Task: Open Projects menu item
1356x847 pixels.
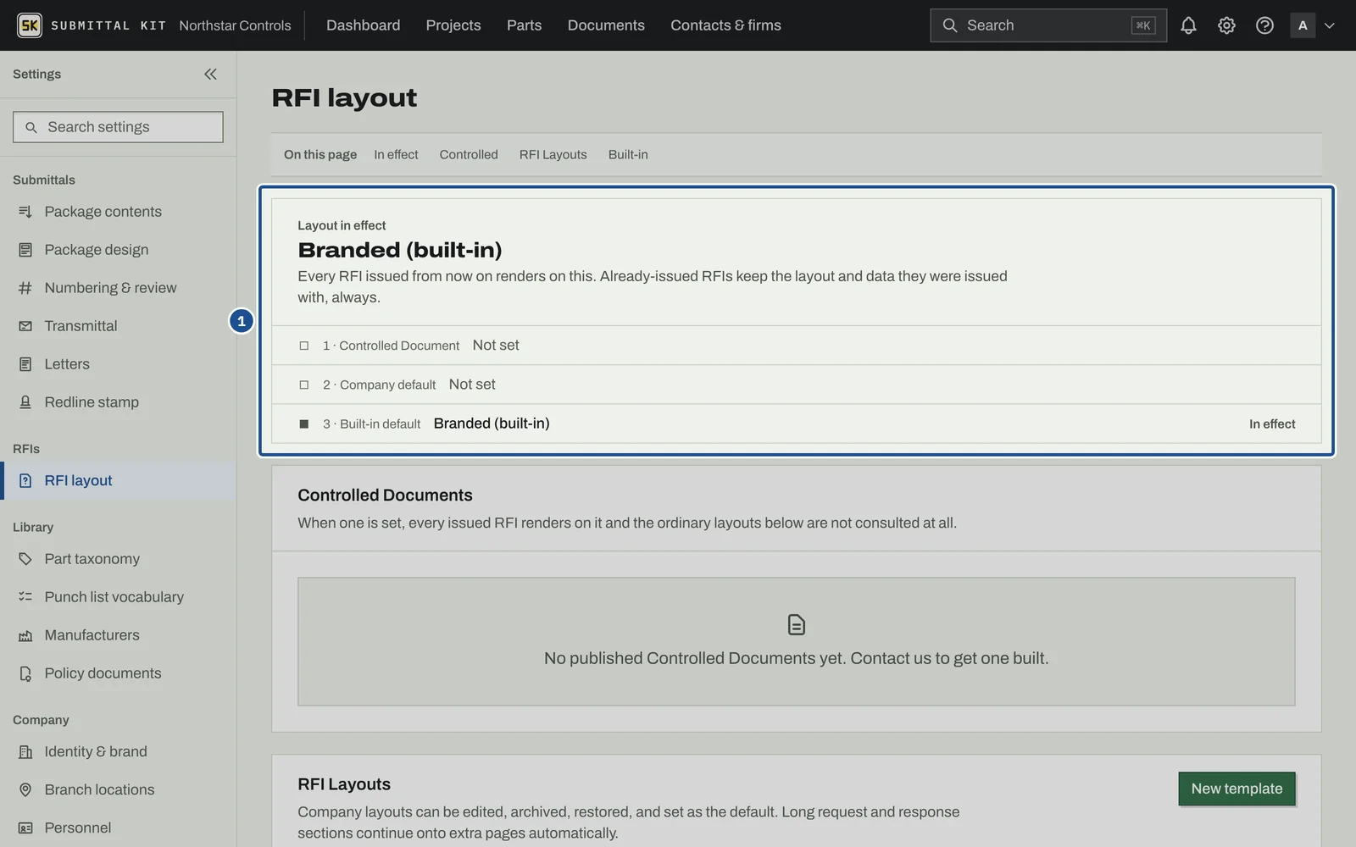Action: (453, 25)
